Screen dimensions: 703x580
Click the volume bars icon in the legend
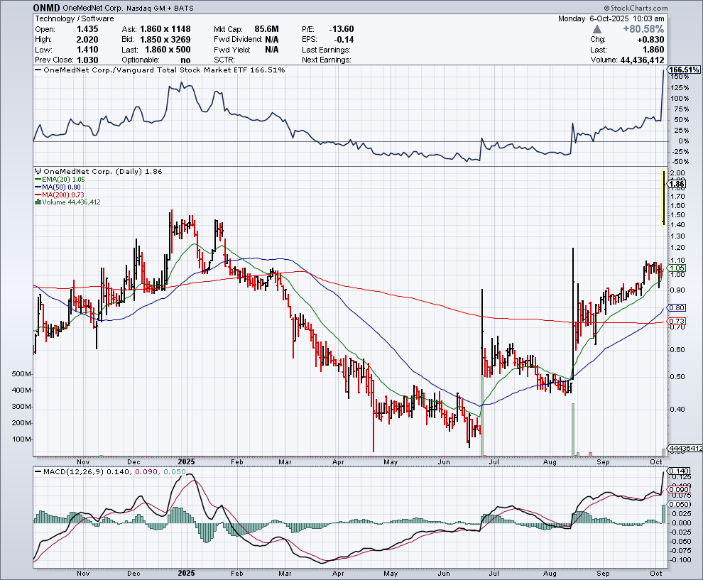click(38, 202)
